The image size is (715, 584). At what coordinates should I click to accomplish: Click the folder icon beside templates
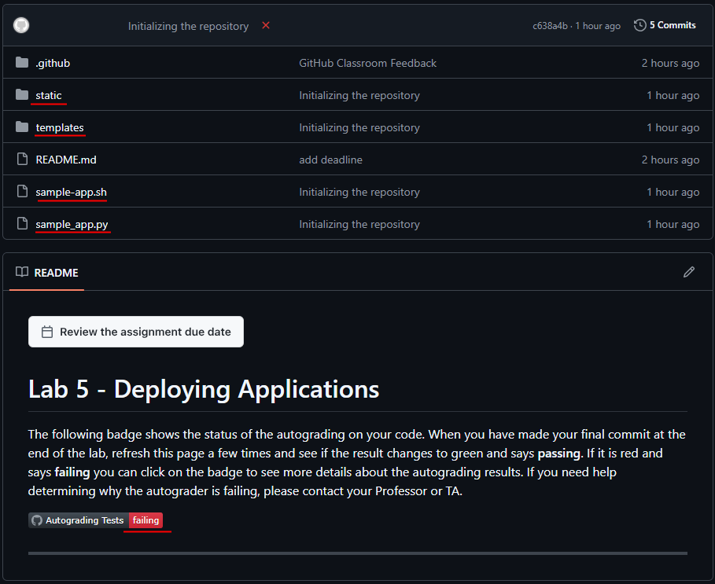(x=22, y=127)
